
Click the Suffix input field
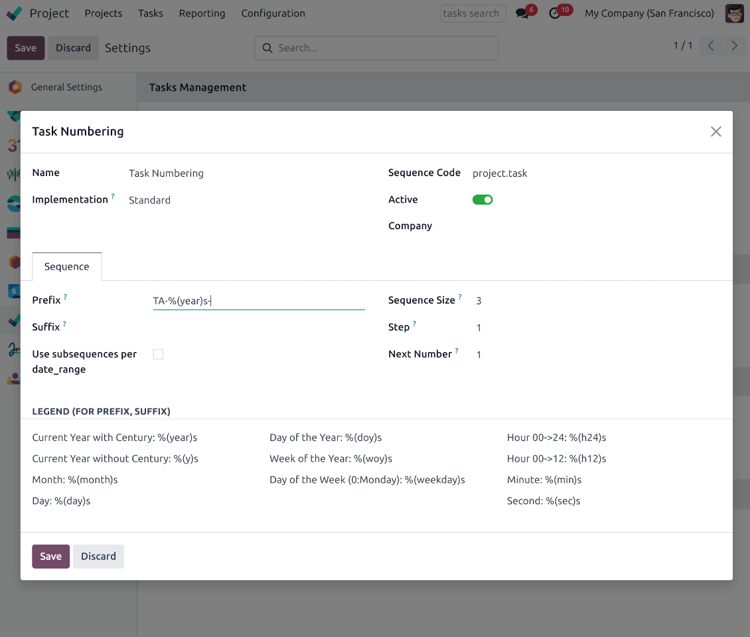(259, 327)
